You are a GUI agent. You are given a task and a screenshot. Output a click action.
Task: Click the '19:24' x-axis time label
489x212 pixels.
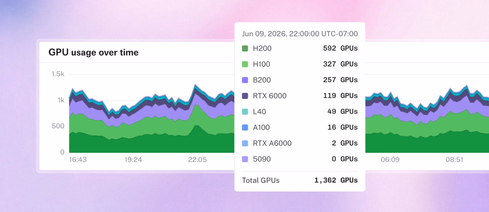coord(133,160)
